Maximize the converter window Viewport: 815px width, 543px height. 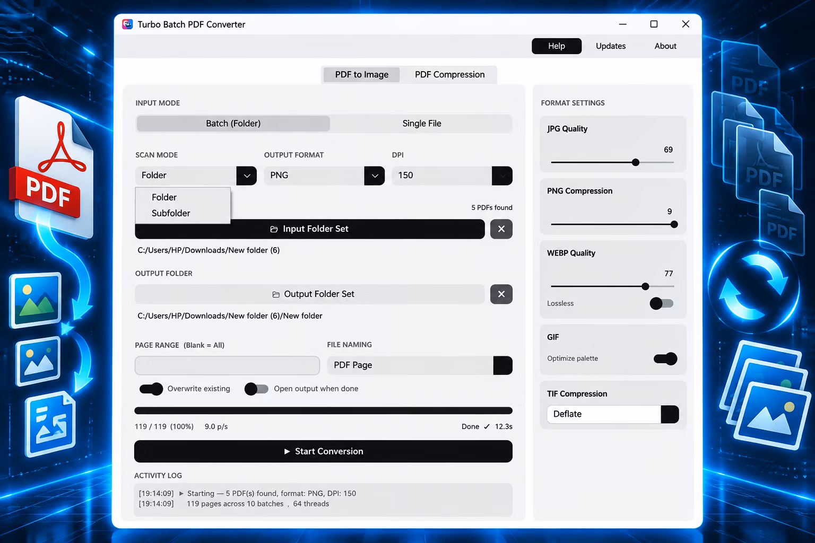pyautogui.click(x=654, y=24)
